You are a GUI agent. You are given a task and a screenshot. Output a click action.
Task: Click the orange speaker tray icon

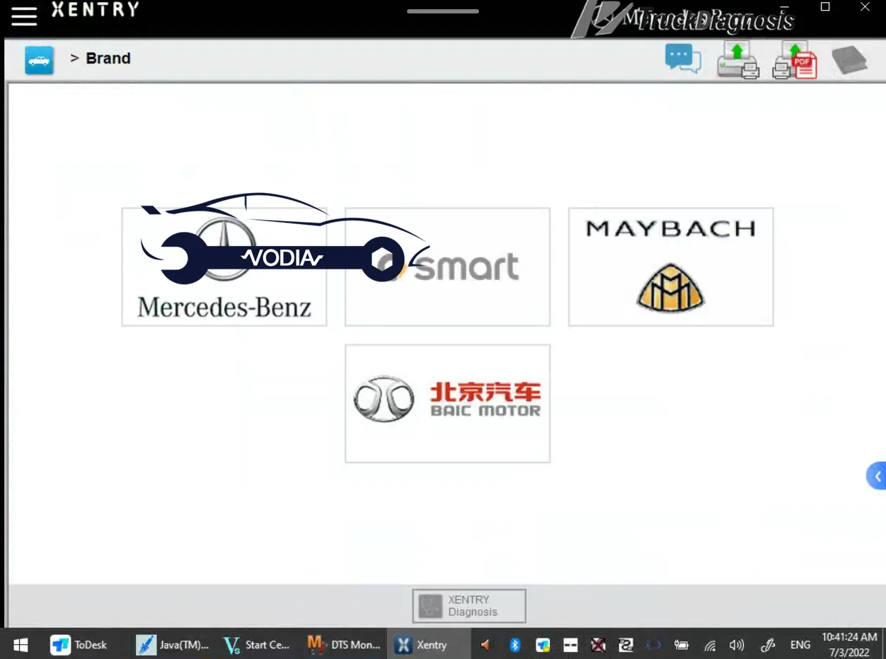(x=486, y=645)
